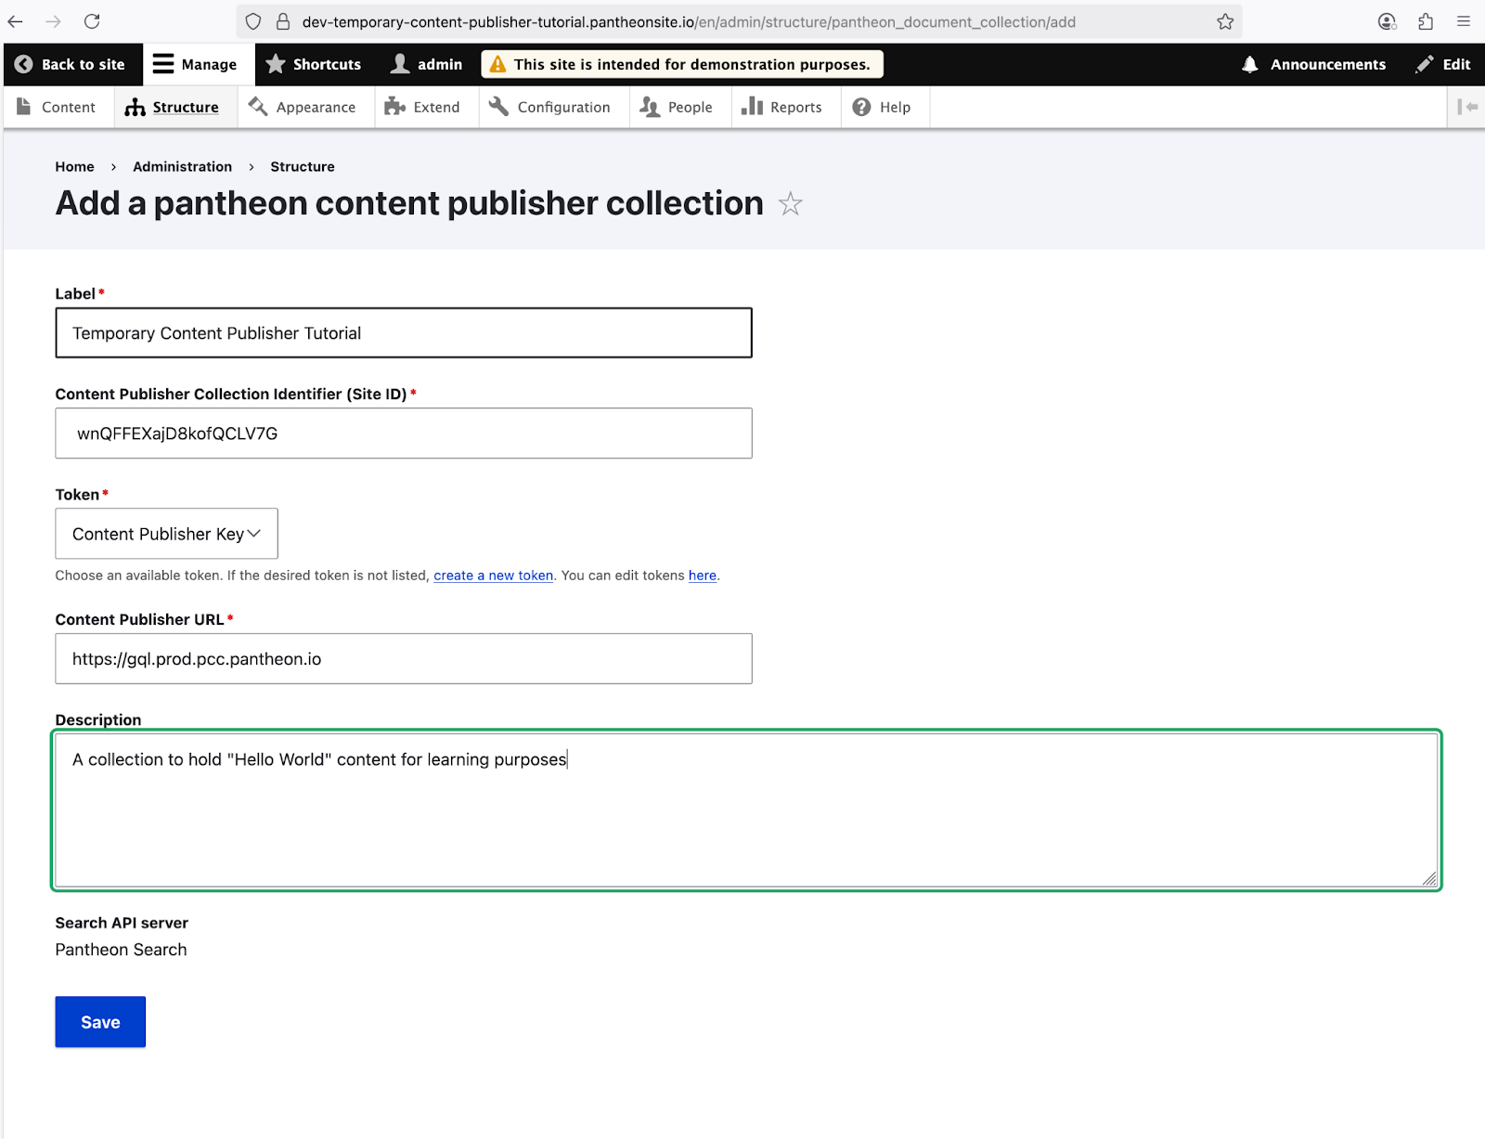Toggle the Shortcuts toolbar tray
This screenshot has width=1485, height=1139.
pos(314,64)
